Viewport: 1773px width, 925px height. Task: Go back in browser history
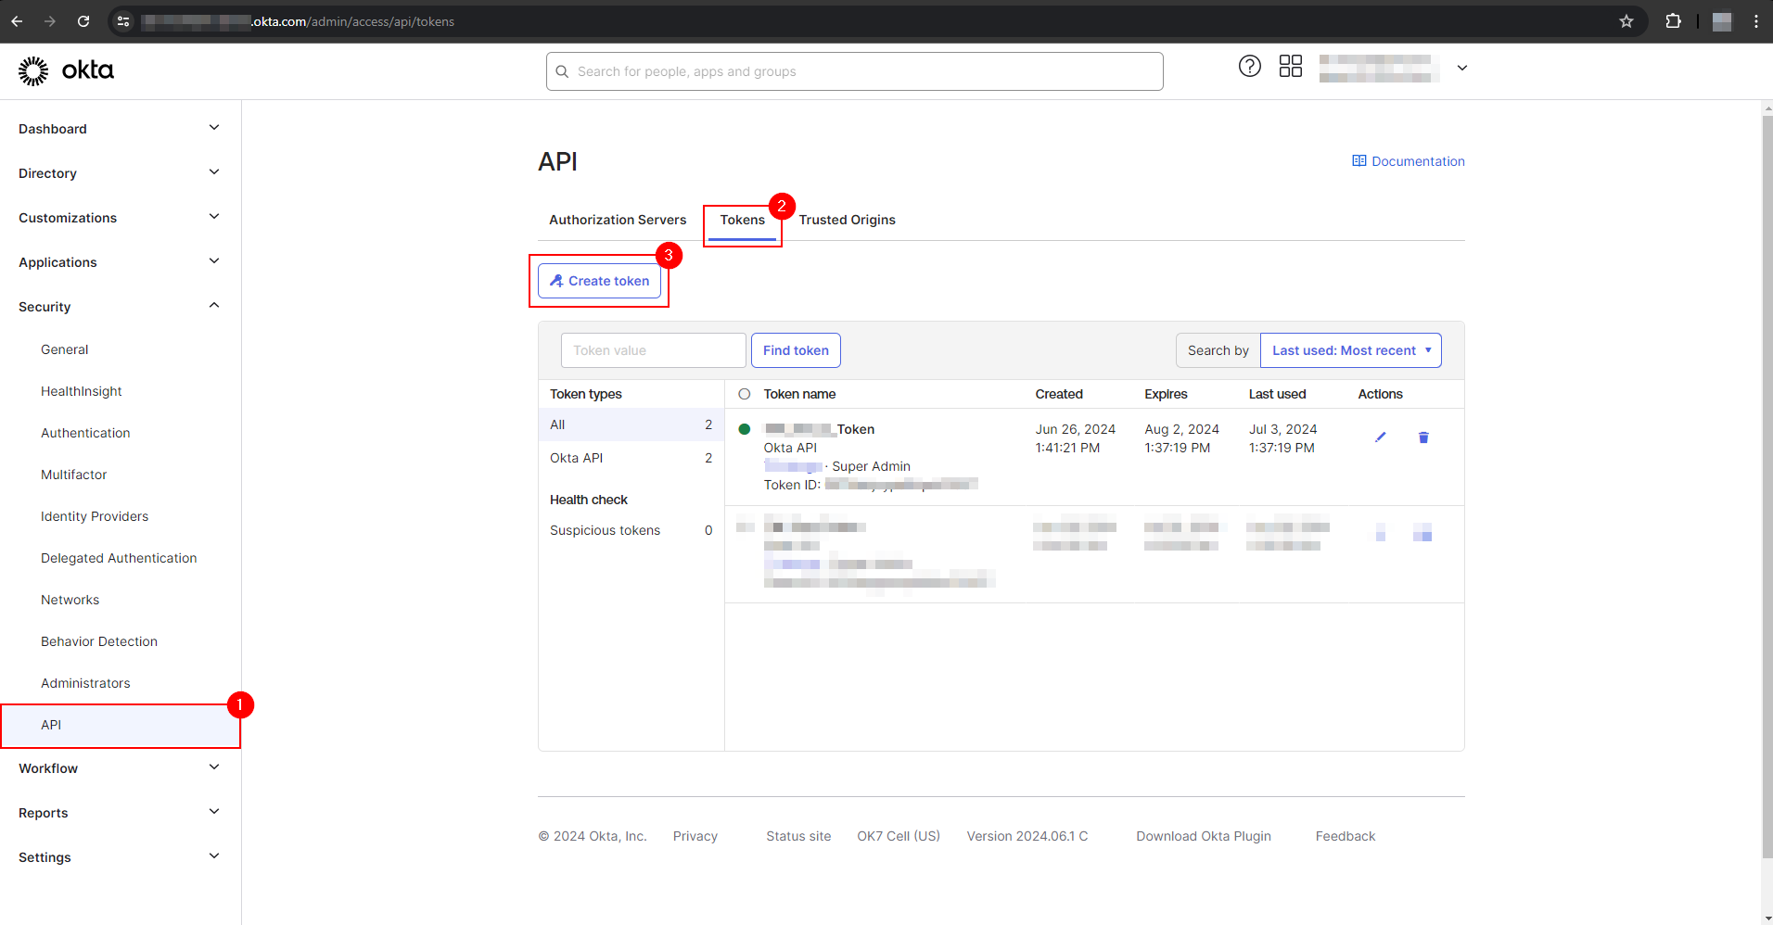[x=17, y=21]
